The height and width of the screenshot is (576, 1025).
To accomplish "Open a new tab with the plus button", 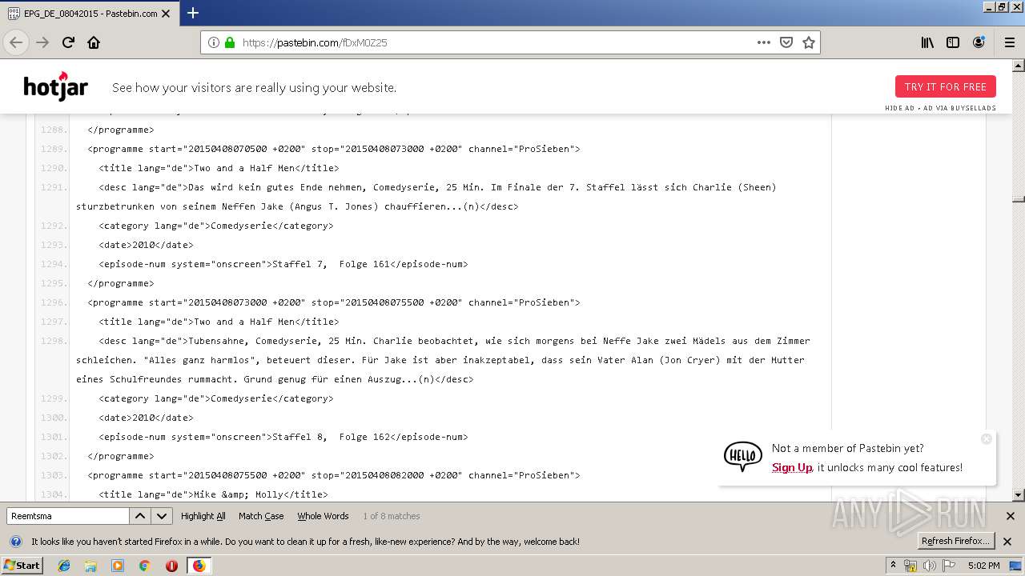I will coord(193,13).
